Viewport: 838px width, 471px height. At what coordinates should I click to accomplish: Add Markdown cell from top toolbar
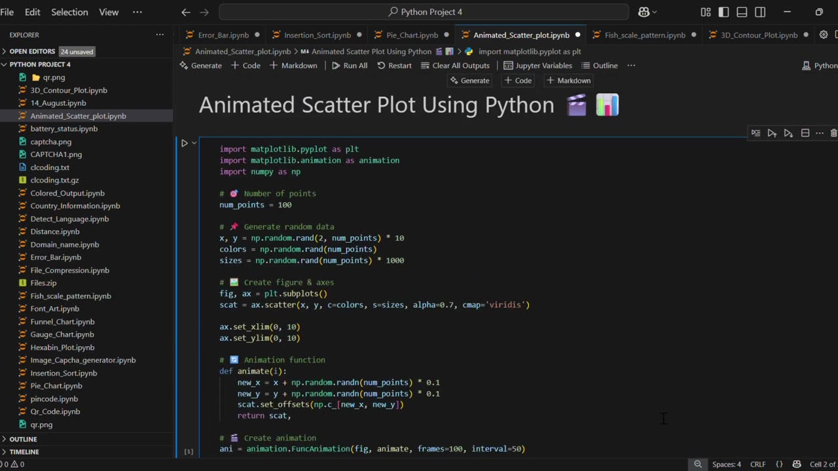pos(293,65)
